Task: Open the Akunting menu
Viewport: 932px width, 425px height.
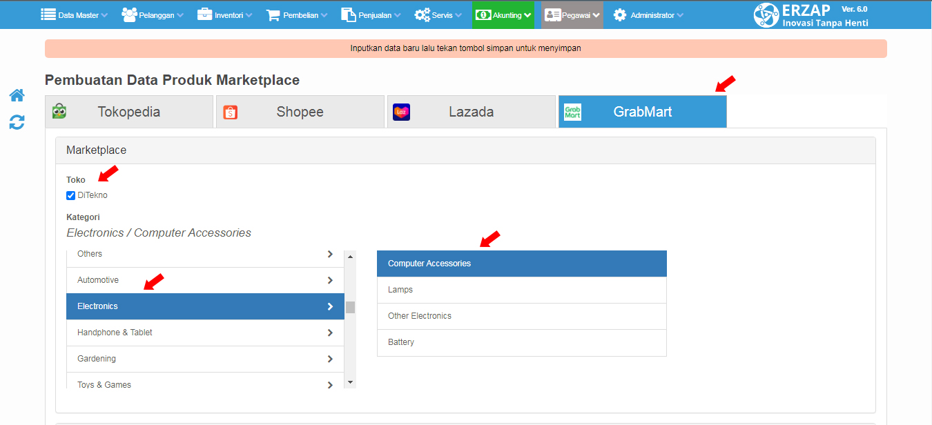Action: click(503, 14)
